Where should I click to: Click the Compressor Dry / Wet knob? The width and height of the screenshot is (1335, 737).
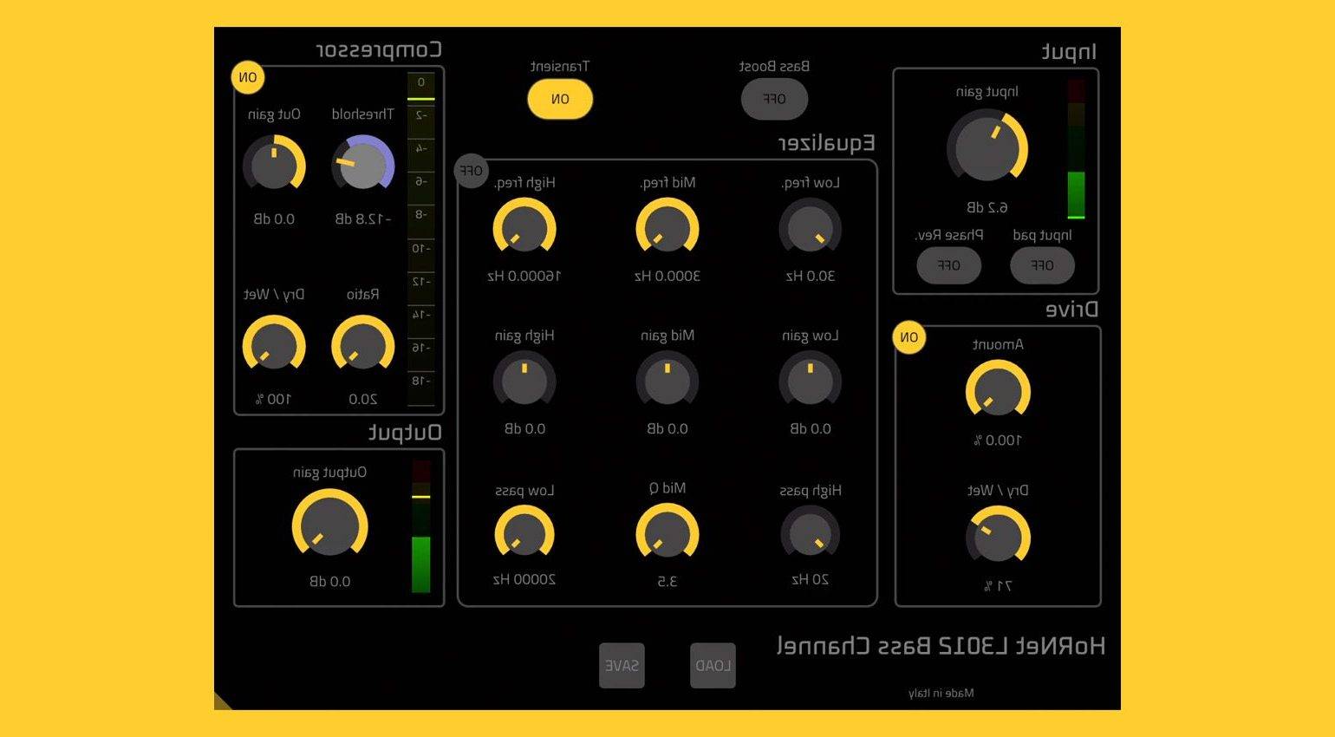coord(274,345)
